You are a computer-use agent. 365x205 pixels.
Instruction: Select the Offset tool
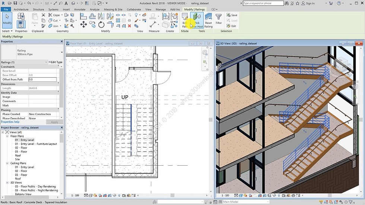pyautogui.click(x=92, y=16)
